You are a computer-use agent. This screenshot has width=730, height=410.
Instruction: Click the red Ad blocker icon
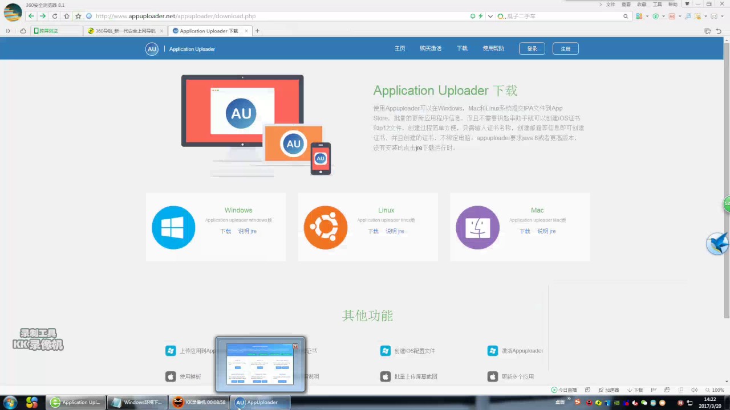click(x=672, y=16)
